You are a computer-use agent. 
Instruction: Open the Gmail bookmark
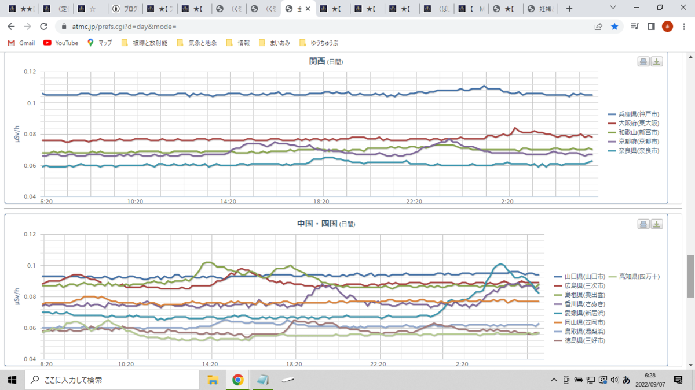(x=21, y=43)
